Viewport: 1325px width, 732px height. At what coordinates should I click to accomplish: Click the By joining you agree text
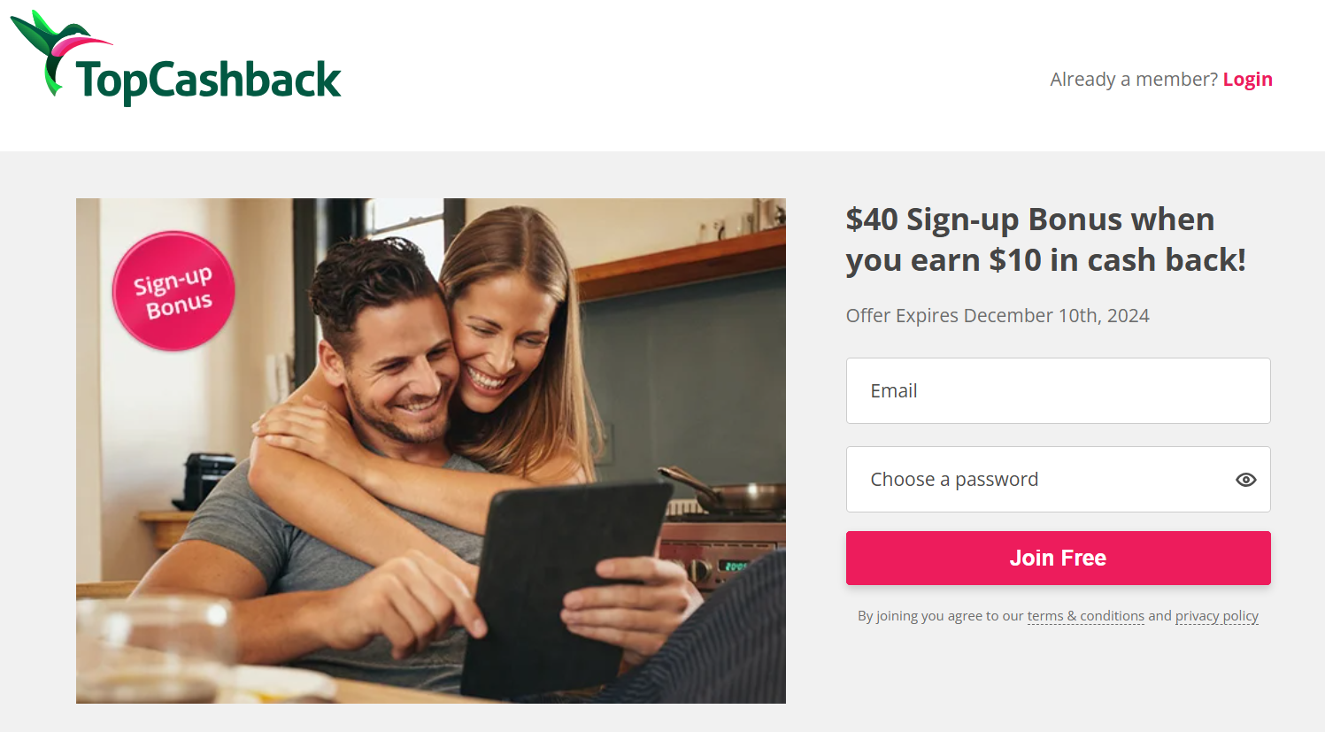(x=940, y=616)
